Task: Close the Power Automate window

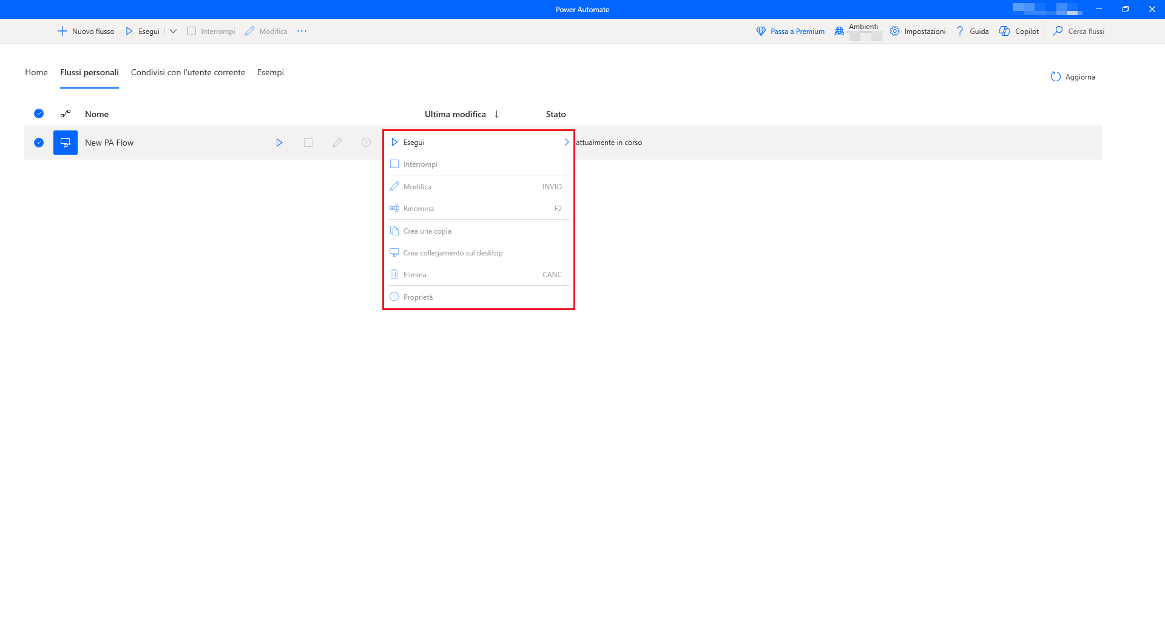Action: click(x=1152, y=9)
